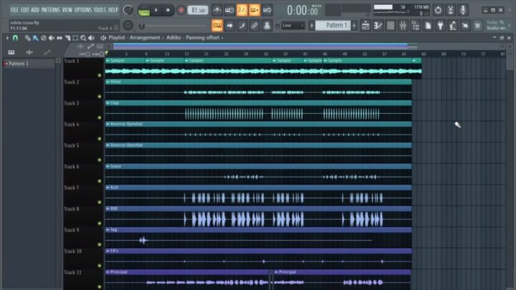Open the Channel rack icon
The width and height of the screenshot is (516, 290).
tap(391, 25)
